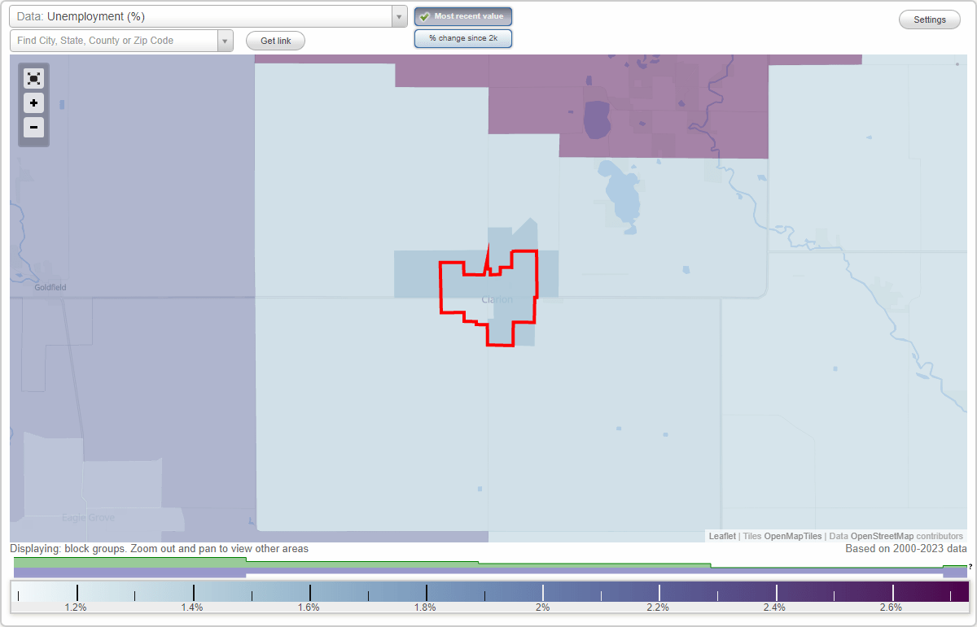
Task: Select the Most recent value option
Action: (463, 16)
